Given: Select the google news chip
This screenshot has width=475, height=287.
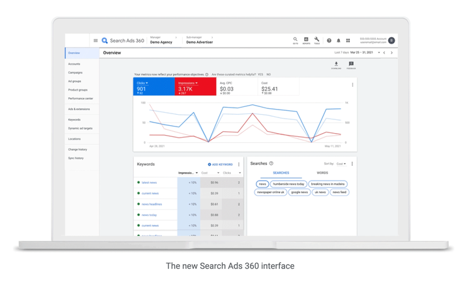Looking at the screenshot, I should (299, 192).
